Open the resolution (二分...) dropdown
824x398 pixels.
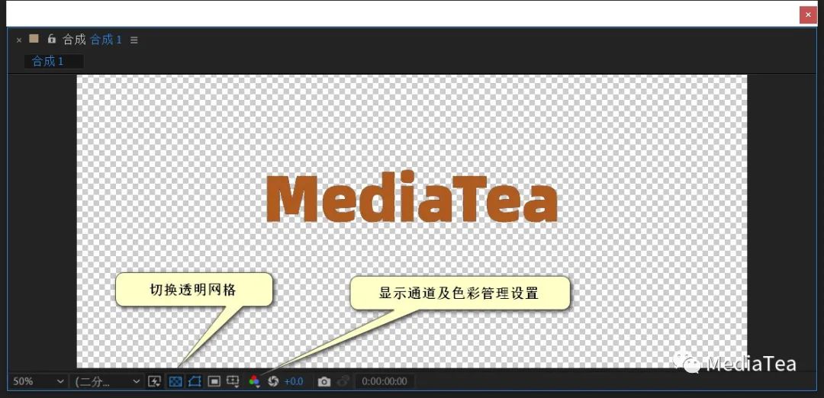click(108, 381)
